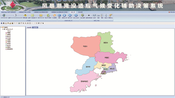
Task: Select the pan hand tool in toolbar
Action: coord(21,23)
